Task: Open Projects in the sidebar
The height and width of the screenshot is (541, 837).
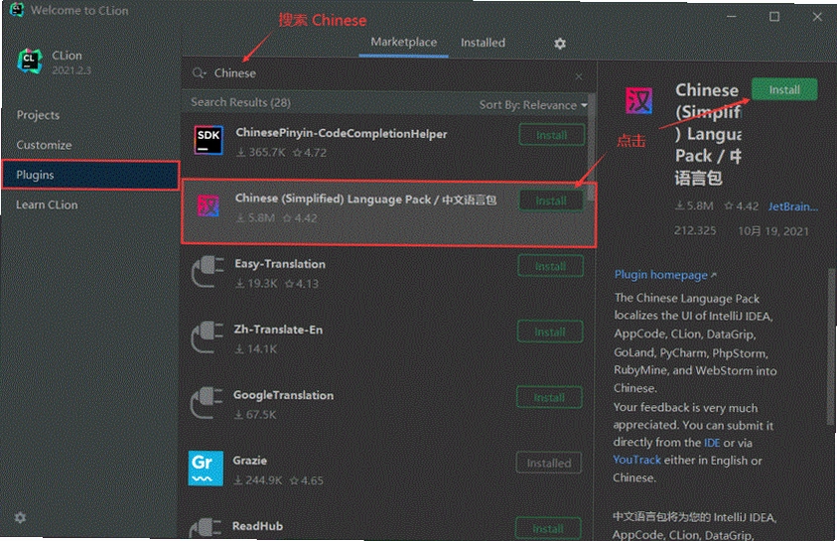Action: point(38,115)
